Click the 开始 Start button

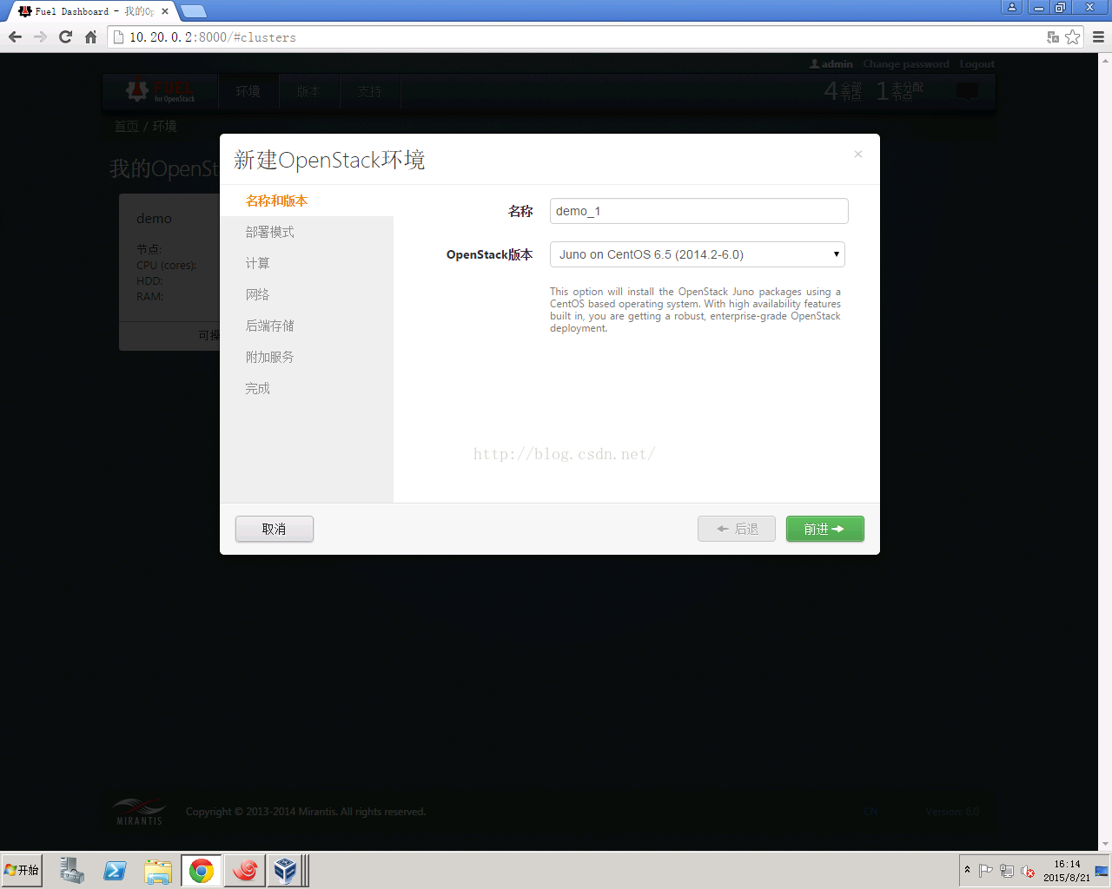[x=22, y=870]
